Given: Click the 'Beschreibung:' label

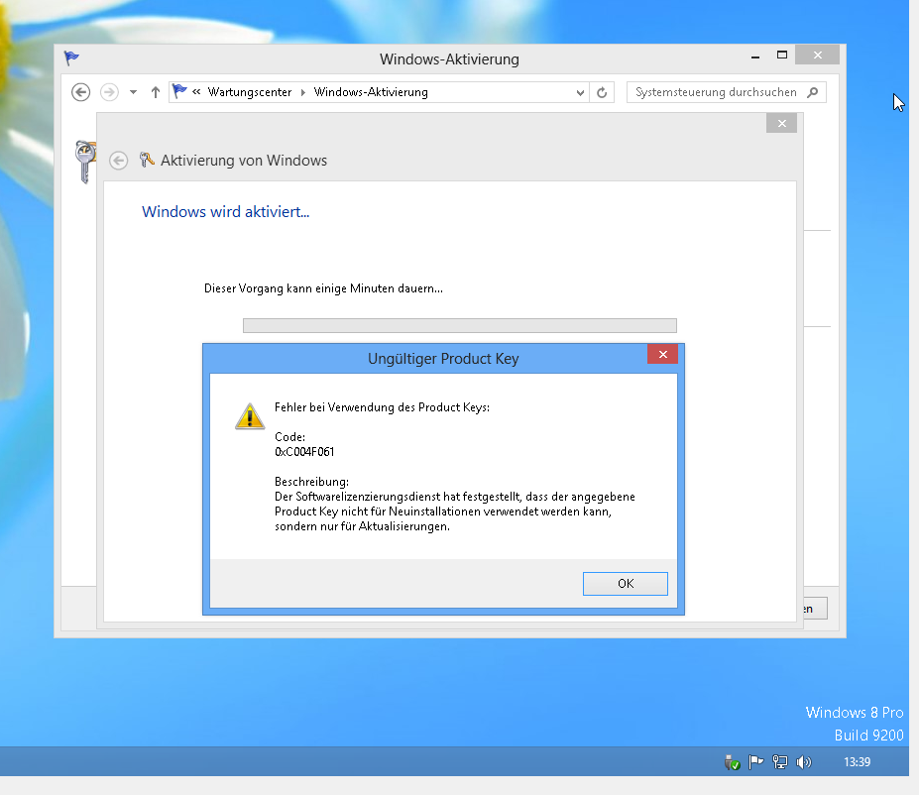Looking at the screenshot, I should click(x=312, y=482).
